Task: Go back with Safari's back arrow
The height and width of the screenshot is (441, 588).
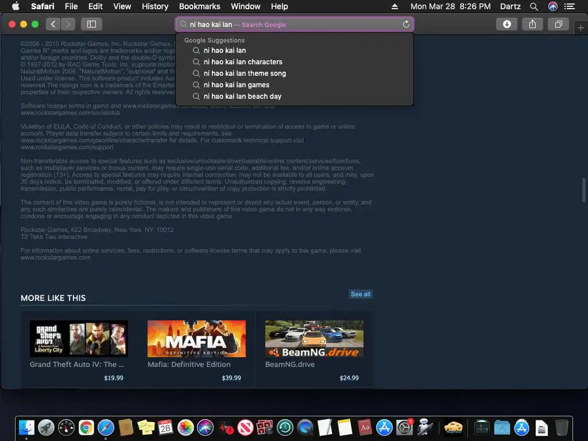Action: click(x=53, y=24)
